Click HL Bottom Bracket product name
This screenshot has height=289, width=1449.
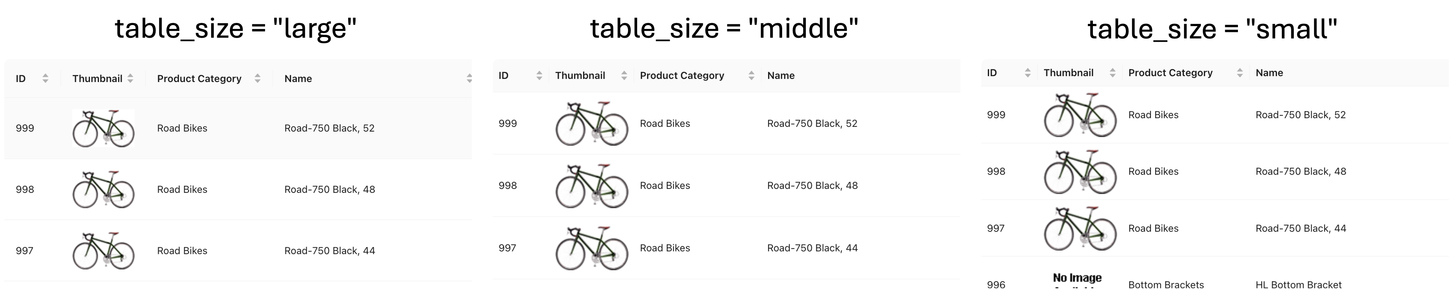click(x=1298, y=285)
